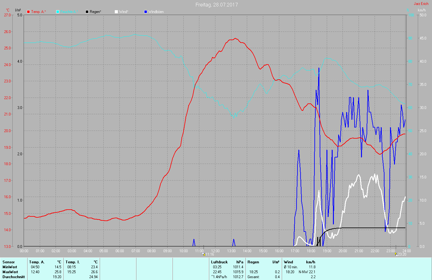Click the pressure maximum 1015.9
This screenshot has width=432, height=280.
coord(238,272)
